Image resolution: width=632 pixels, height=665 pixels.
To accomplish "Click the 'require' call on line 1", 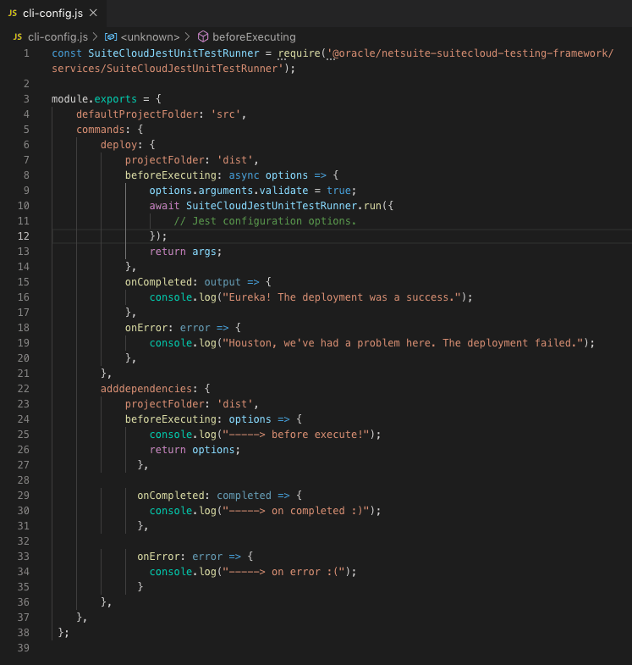I will click(x=299, y=53).
